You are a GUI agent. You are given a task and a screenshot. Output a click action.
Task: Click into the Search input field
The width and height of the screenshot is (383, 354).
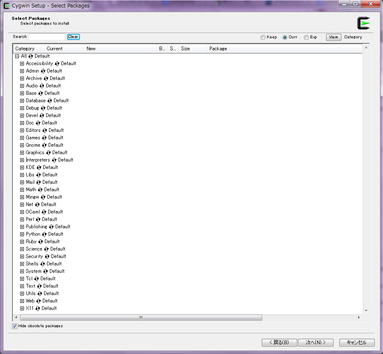point(47,37)
